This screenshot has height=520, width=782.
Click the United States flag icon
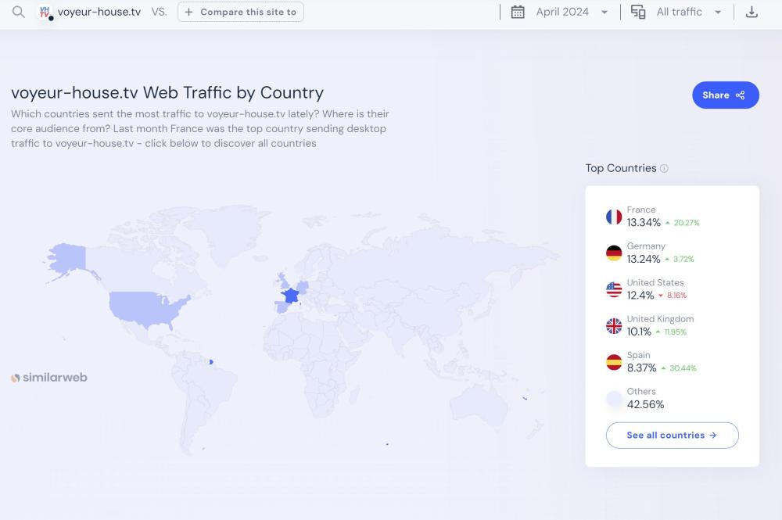614,289
